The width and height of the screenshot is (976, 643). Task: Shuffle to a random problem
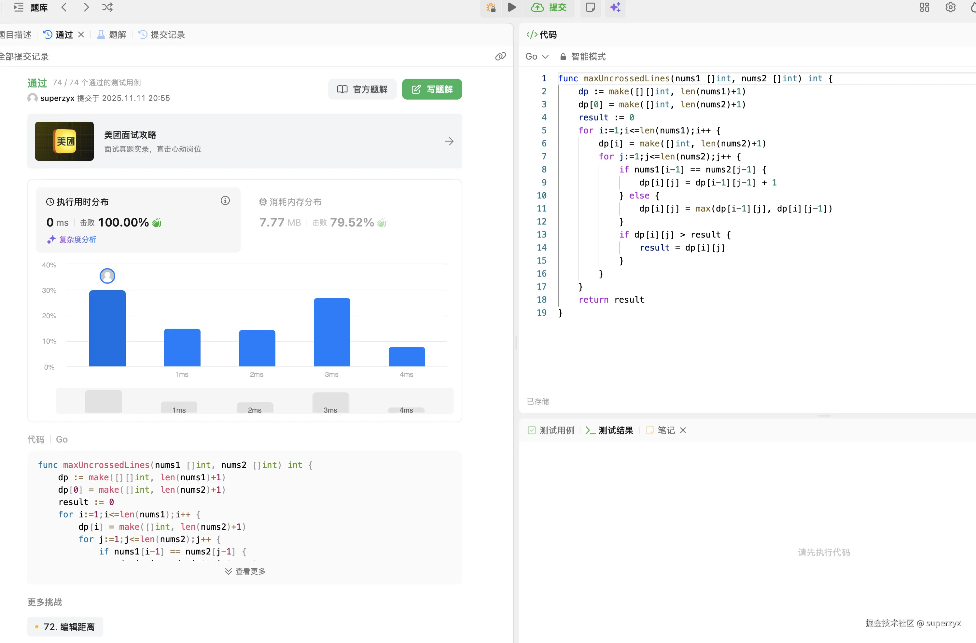click(107, 7)
